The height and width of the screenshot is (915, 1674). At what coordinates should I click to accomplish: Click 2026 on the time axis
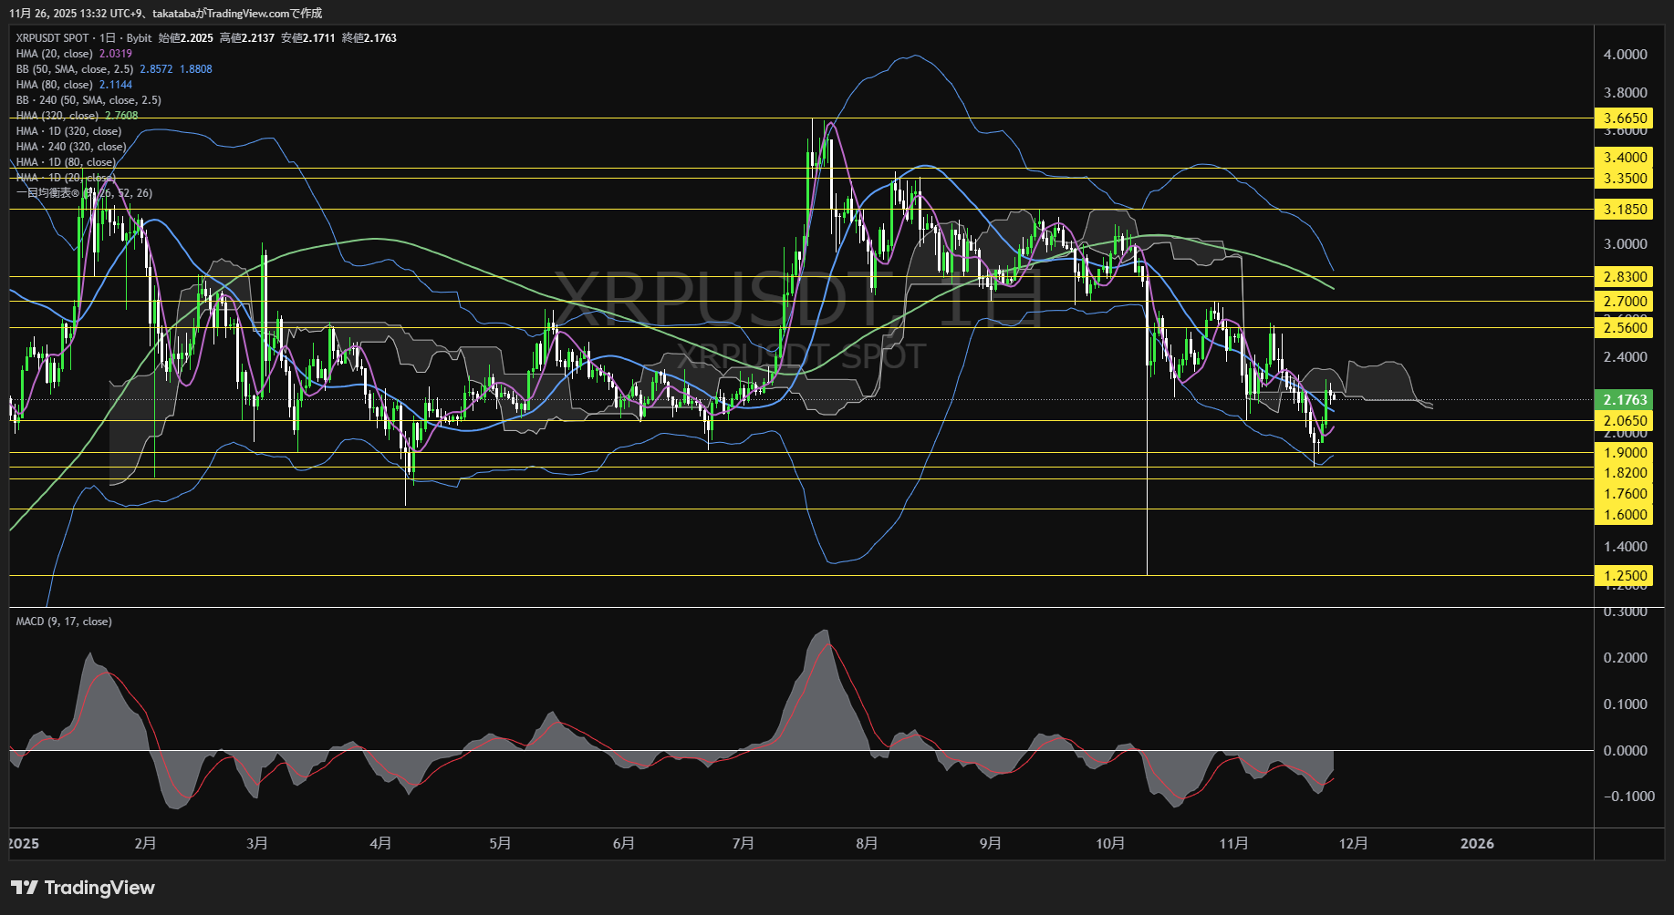click(x=1478, y=844)
